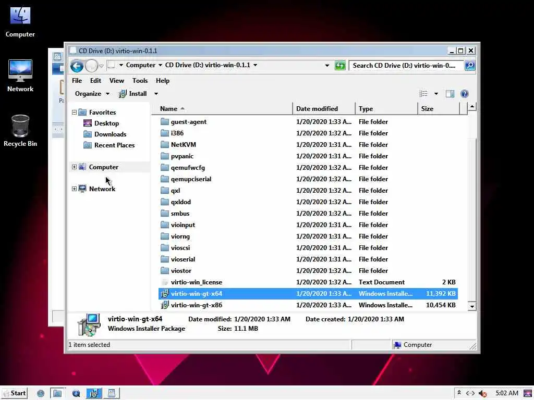Open the Organize dropdown

coord(92,94)
